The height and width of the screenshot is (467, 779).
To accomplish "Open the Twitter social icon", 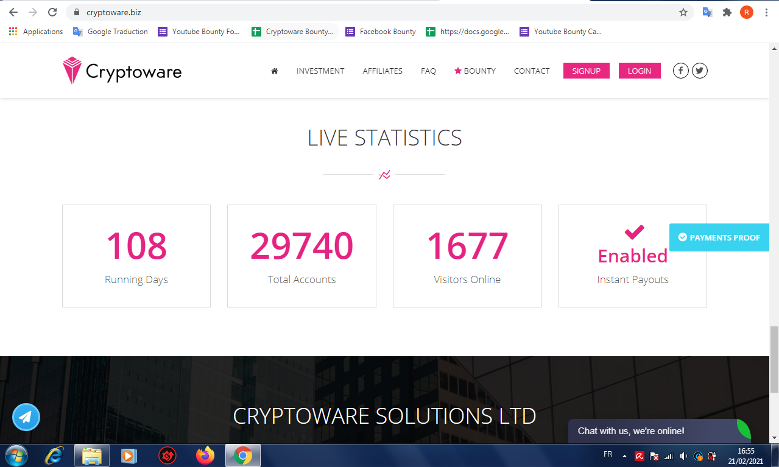I will click(x=700, y=71).
